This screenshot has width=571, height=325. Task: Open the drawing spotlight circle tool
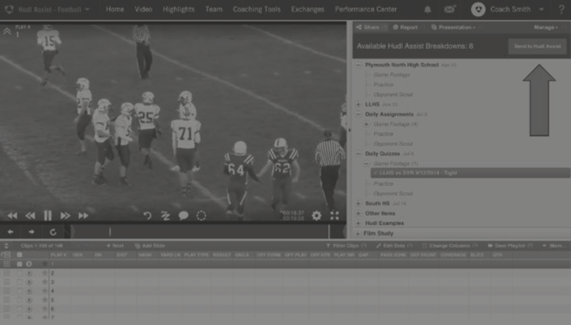pos(201,216)
